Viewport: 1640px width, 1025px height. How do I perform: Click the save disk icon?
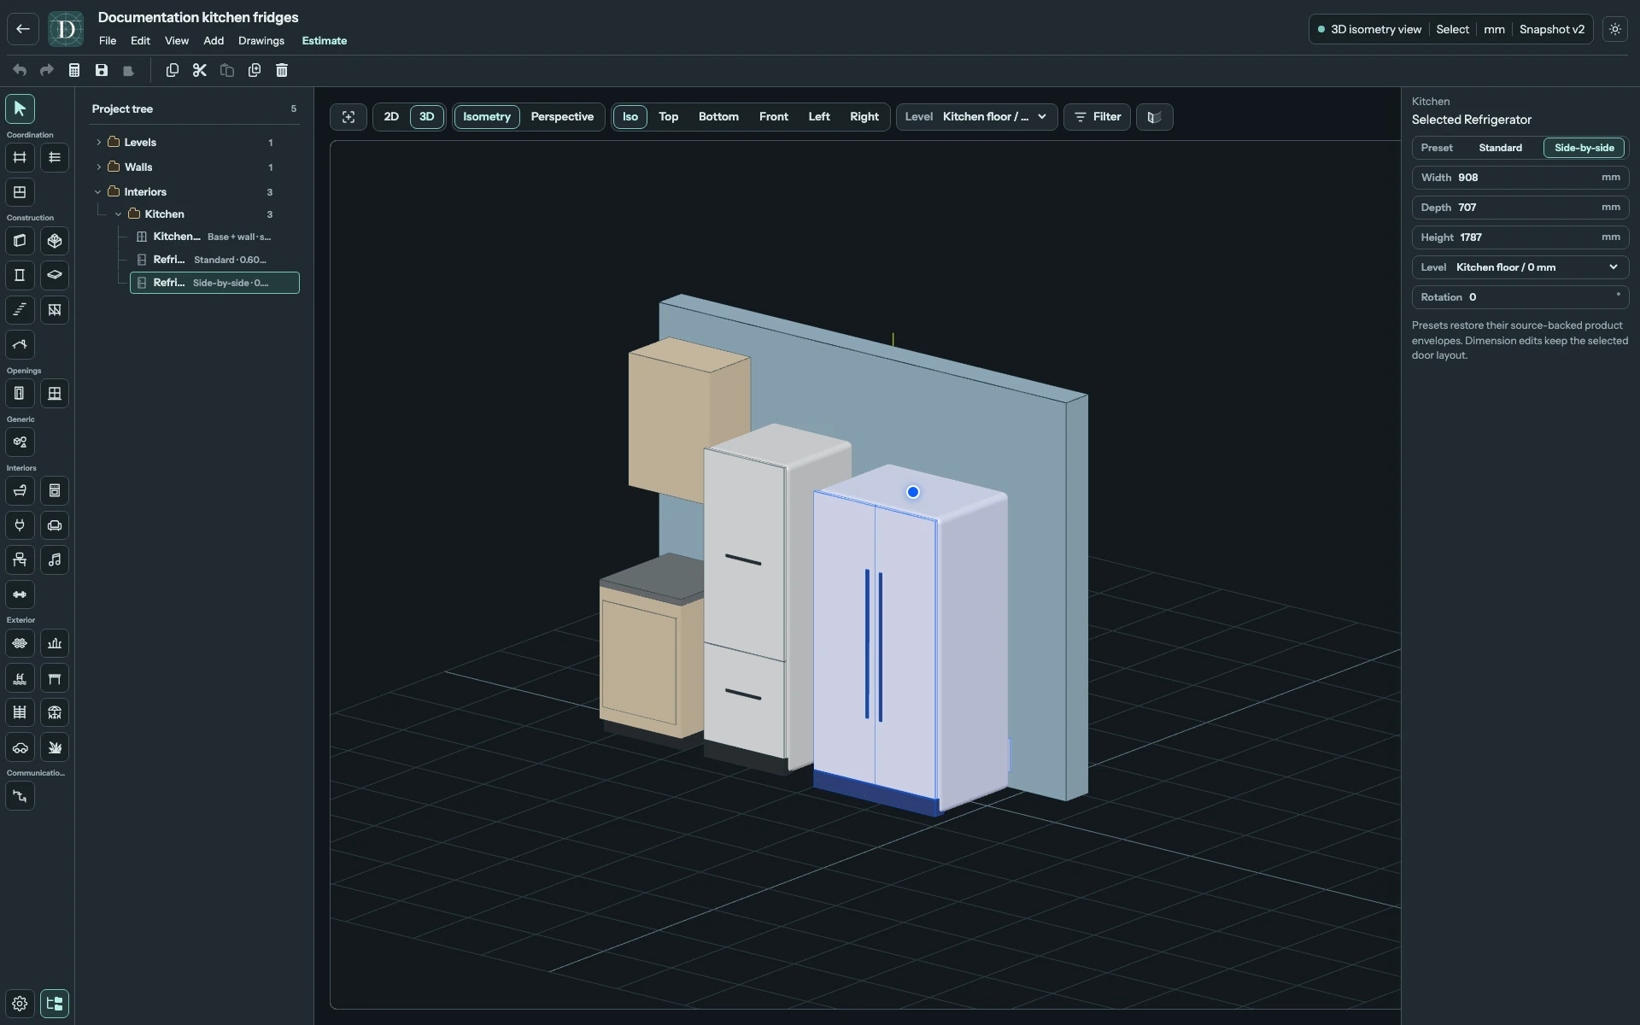click(102, 70)
